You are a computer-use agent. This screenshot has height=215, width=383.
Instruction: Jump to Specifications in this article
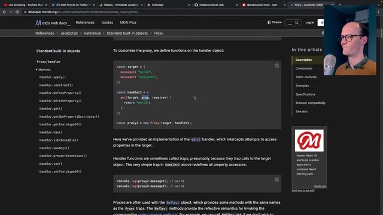tap(305, 94)
